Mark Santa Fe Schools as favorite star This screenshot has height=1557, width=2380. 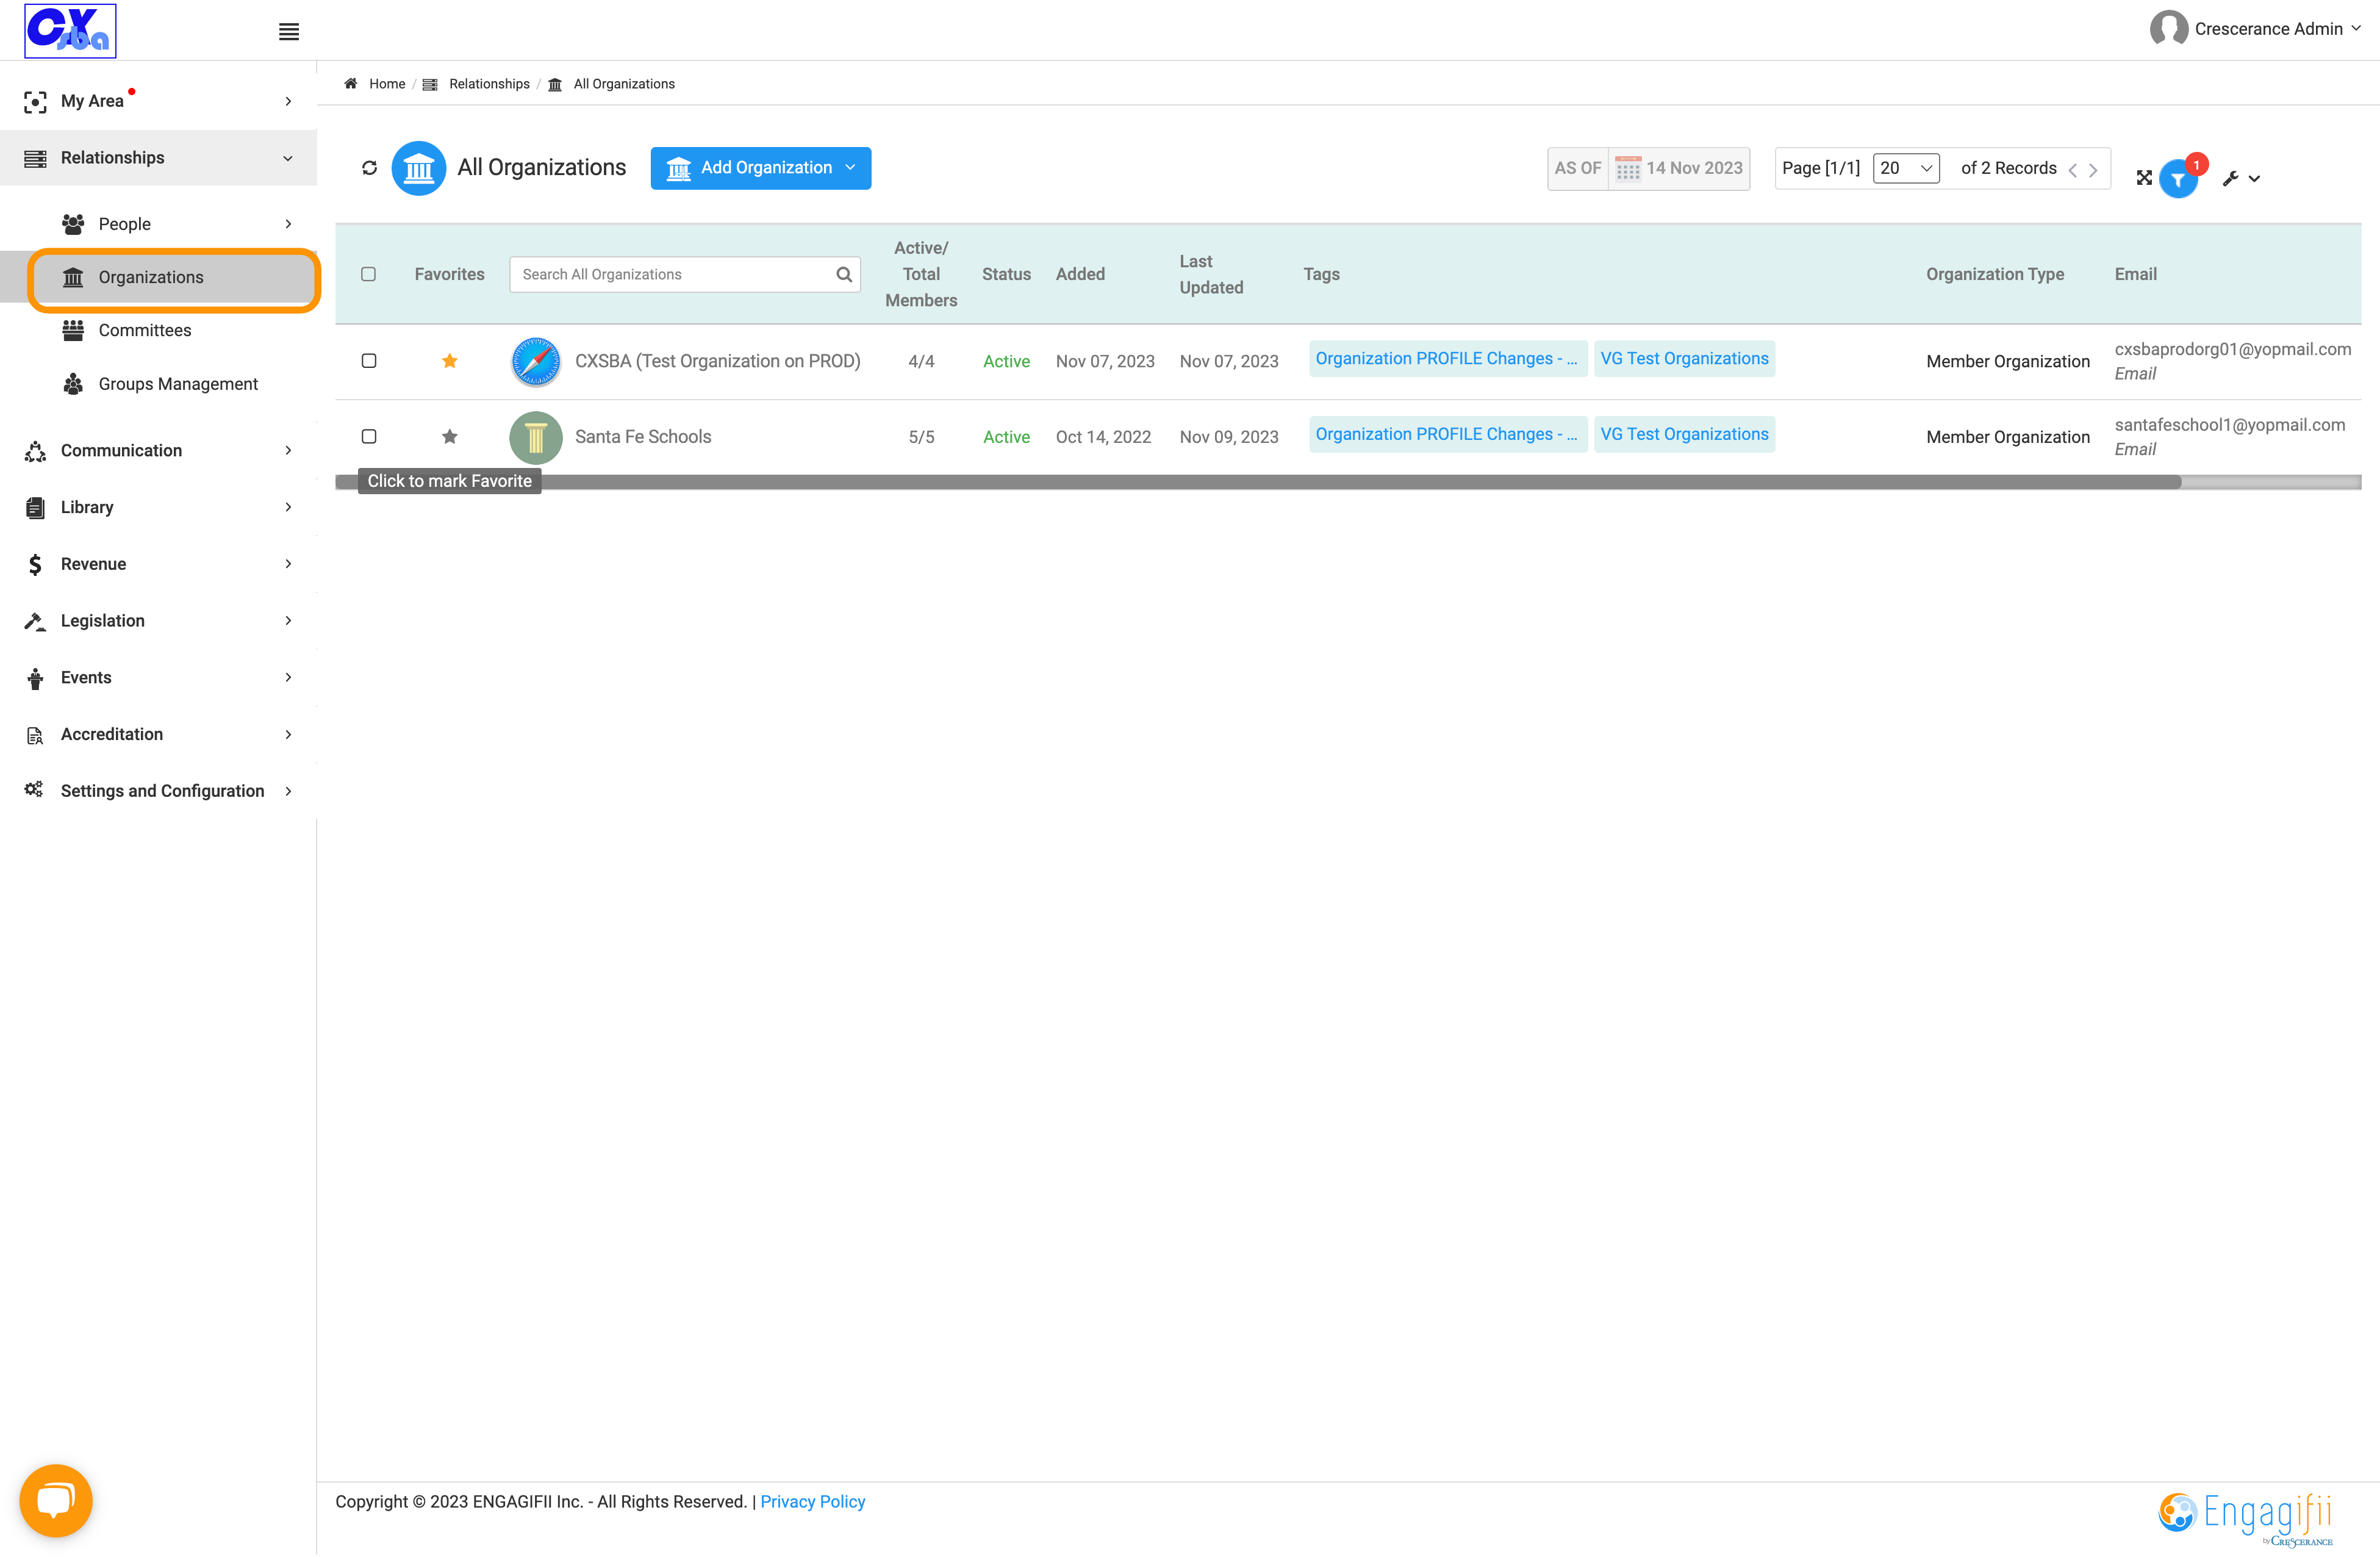point(450,437)
